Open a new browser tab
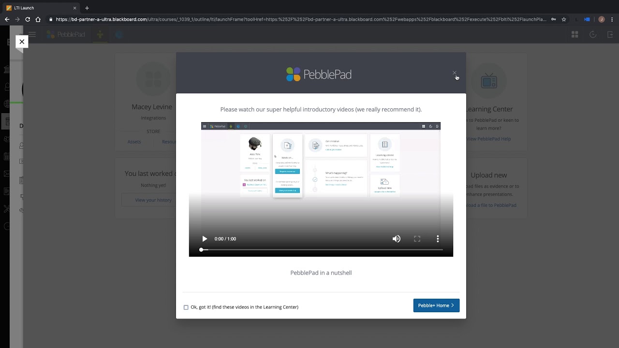Image resolution: width=619 pixels, height=348 pixels. pyautogui.click(x=87, y=8)
